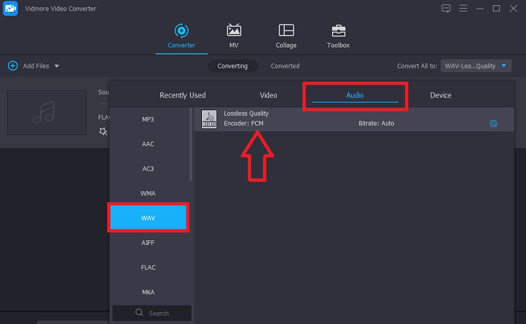Click the format list scrollbar

pos(191,144)
